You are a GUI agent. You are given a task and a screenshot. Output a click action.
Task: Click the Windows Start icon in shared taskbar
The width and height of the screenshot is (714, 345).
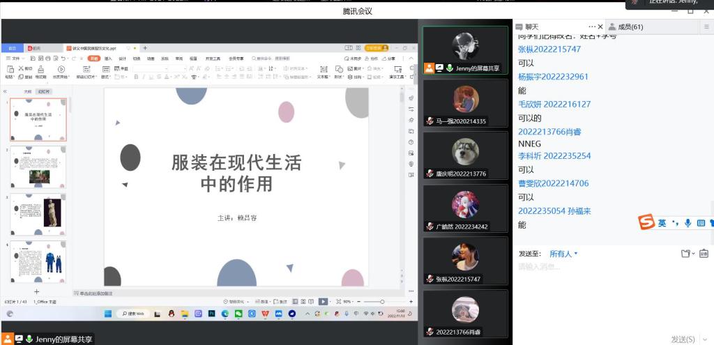coord(108,314)
